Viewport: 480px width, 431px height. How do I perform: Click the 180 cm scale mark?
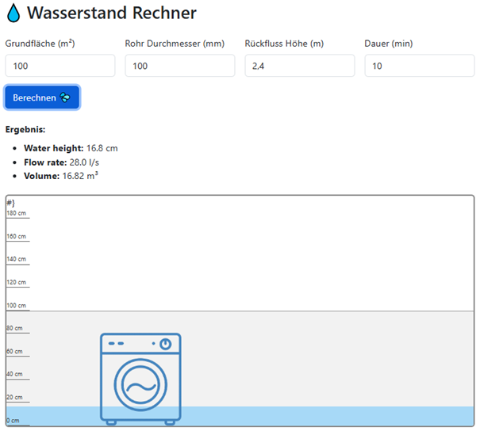tap(17, 213)
